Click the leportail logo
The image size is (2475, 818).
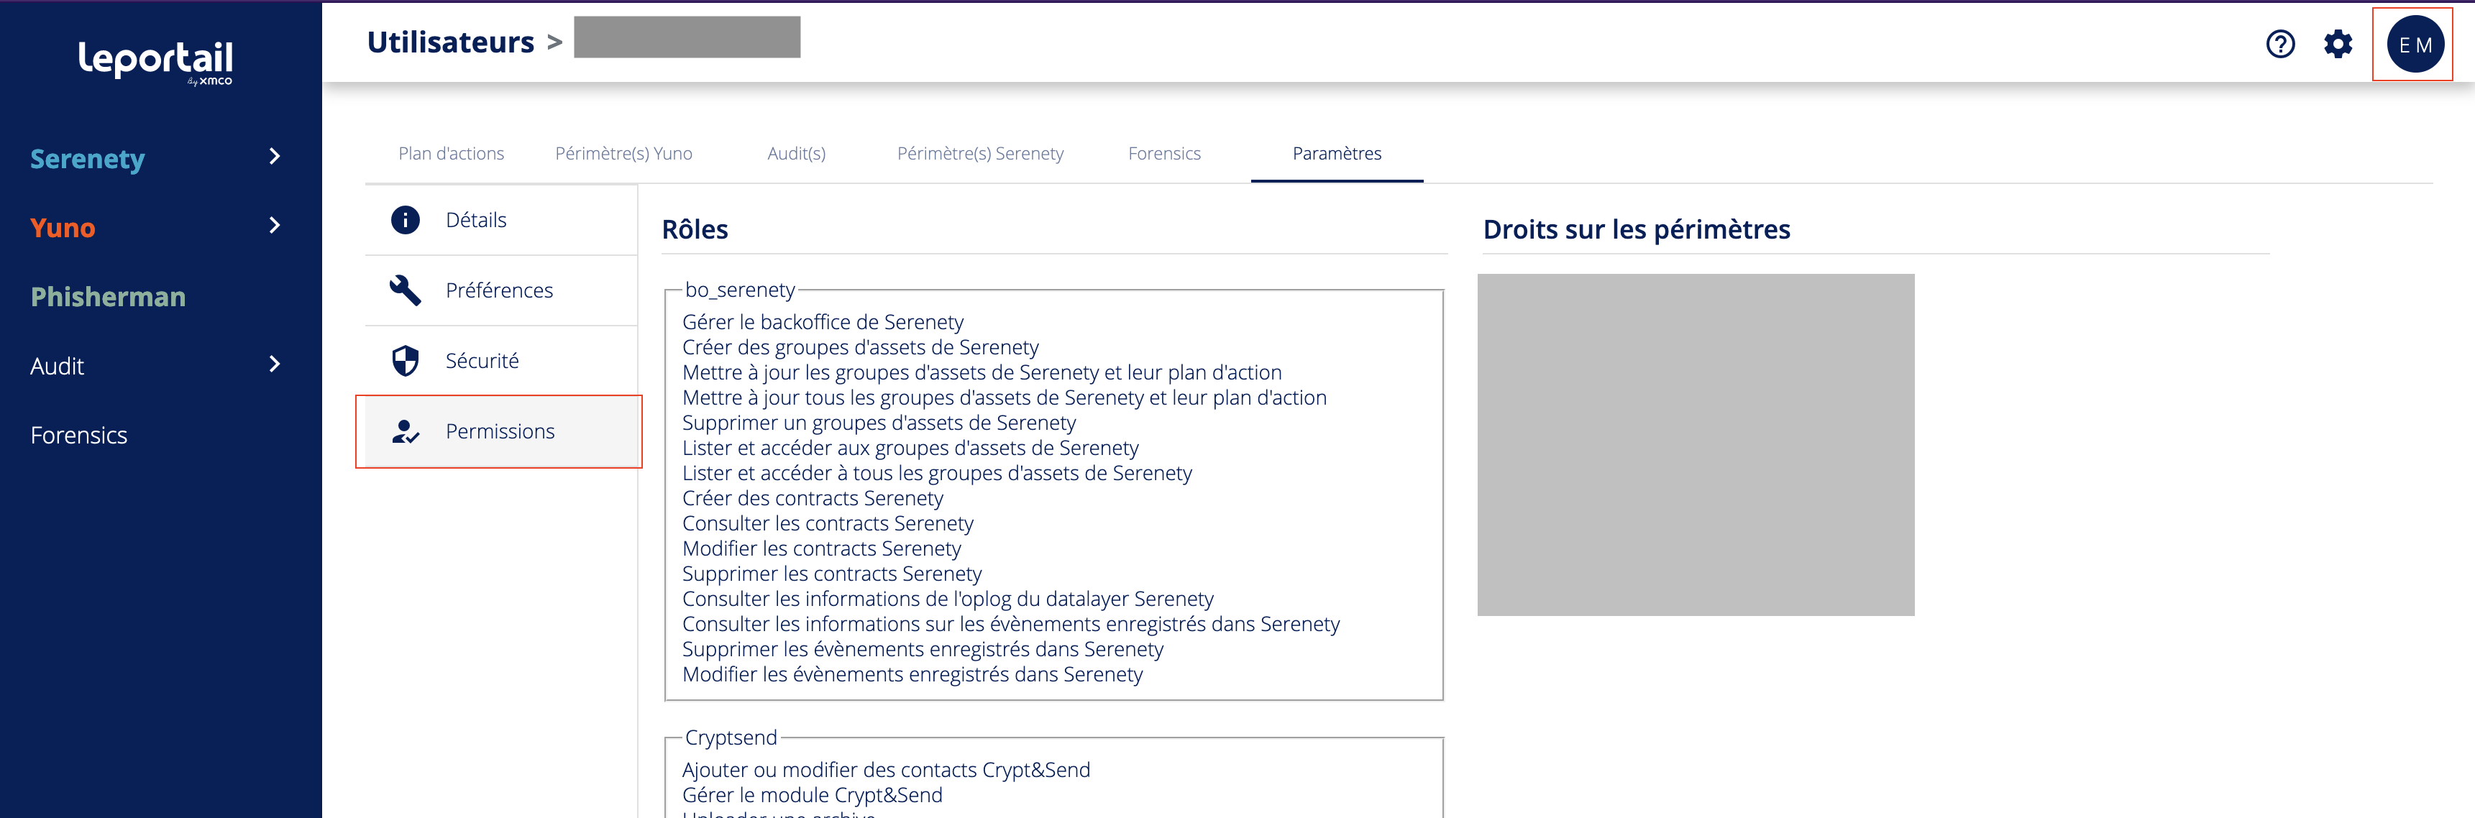(x=155, y=60)
